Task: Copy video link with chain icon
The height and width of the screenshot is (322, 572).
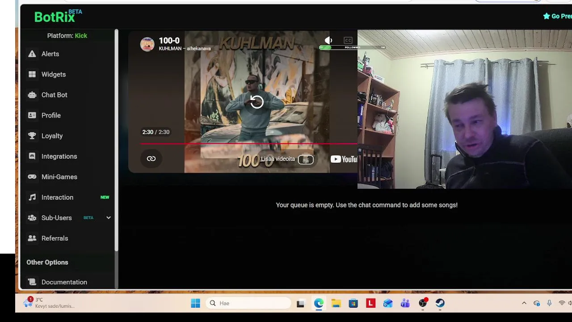Action: [x=151, y=159]
